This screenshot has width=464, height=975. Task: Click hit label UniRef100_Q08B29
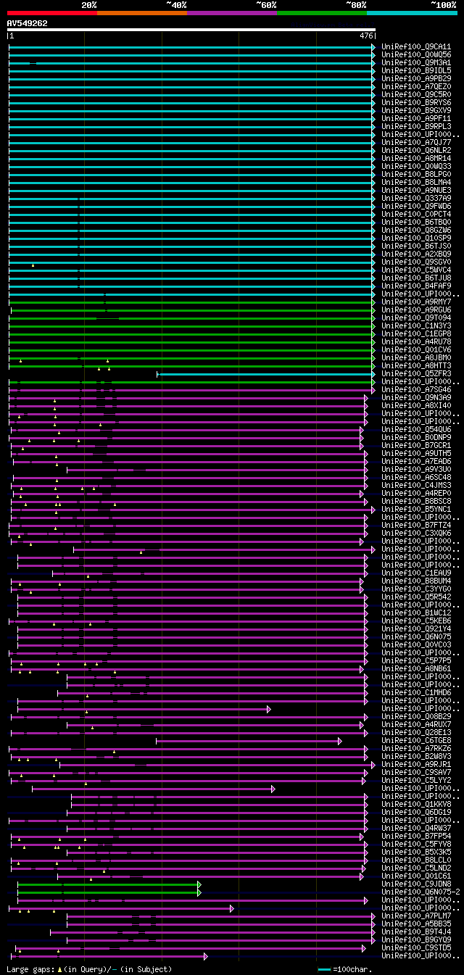pyautogui.click(x=416, y=717)
